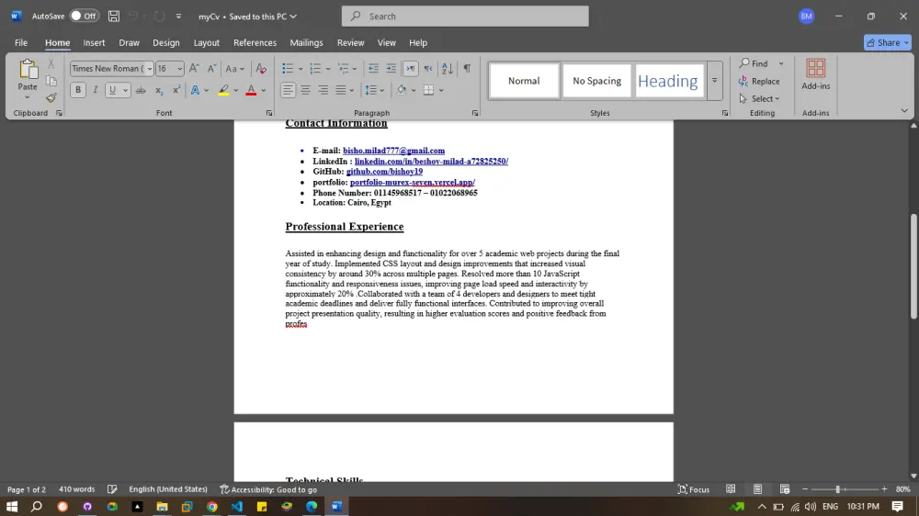Increase indent icon
This screenshot has height=516, width=919.
[x=391, y=69]
